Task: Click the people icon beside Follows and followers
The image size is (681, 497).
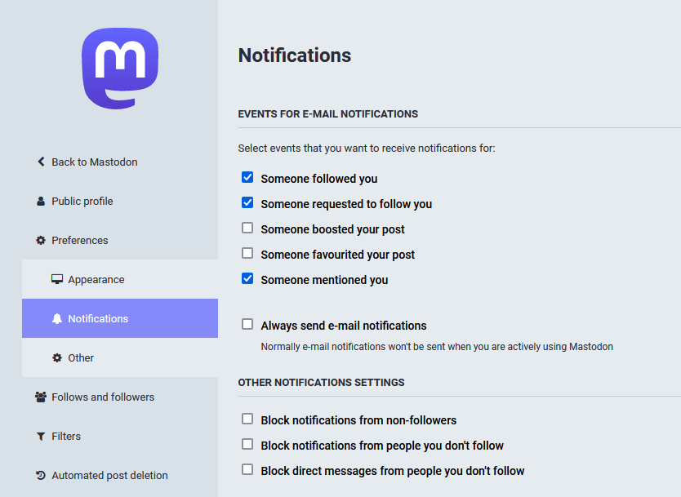Action: (x=41, y=397)
